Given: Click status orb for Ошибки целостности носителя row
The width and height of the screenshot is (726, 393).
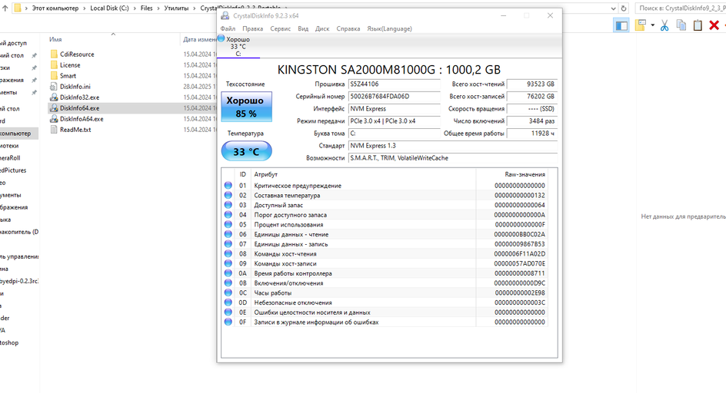Looking at the screenshot, I should [228, 312].
